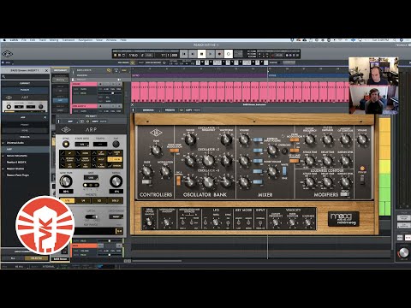Image resolution: width=411 pixels, height=308 pixels.
Task: Open the Minimoog plugin name dropdown
Action: point(149,110)
